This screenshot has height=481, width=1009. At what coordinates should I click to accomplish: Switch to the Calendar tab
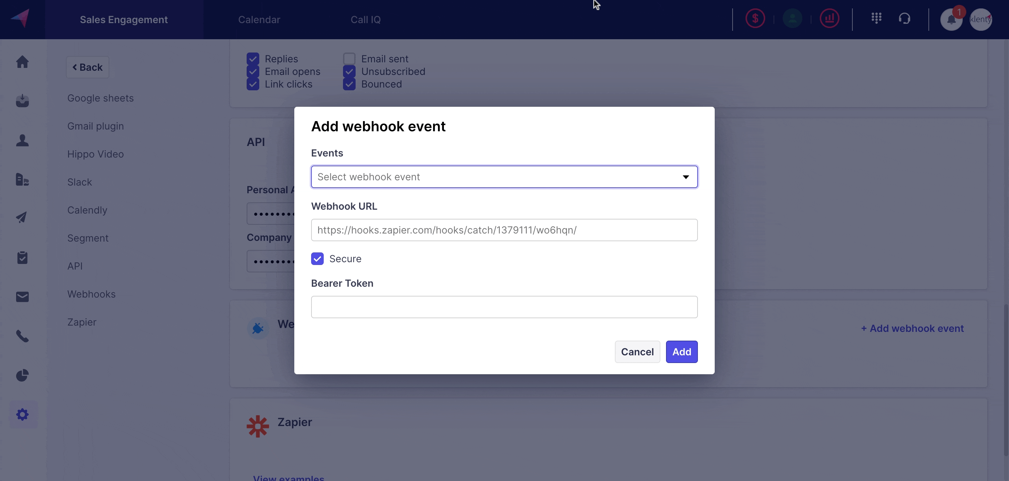259,20
